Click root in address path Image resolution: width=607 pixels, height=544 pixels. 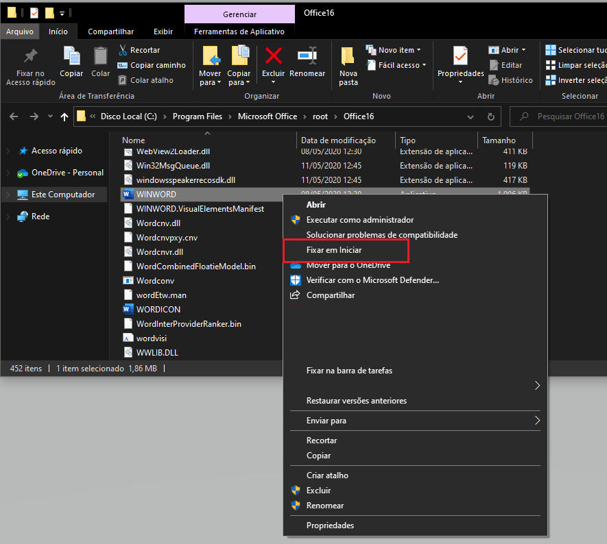pyautogui.click(x=320, y=116)
